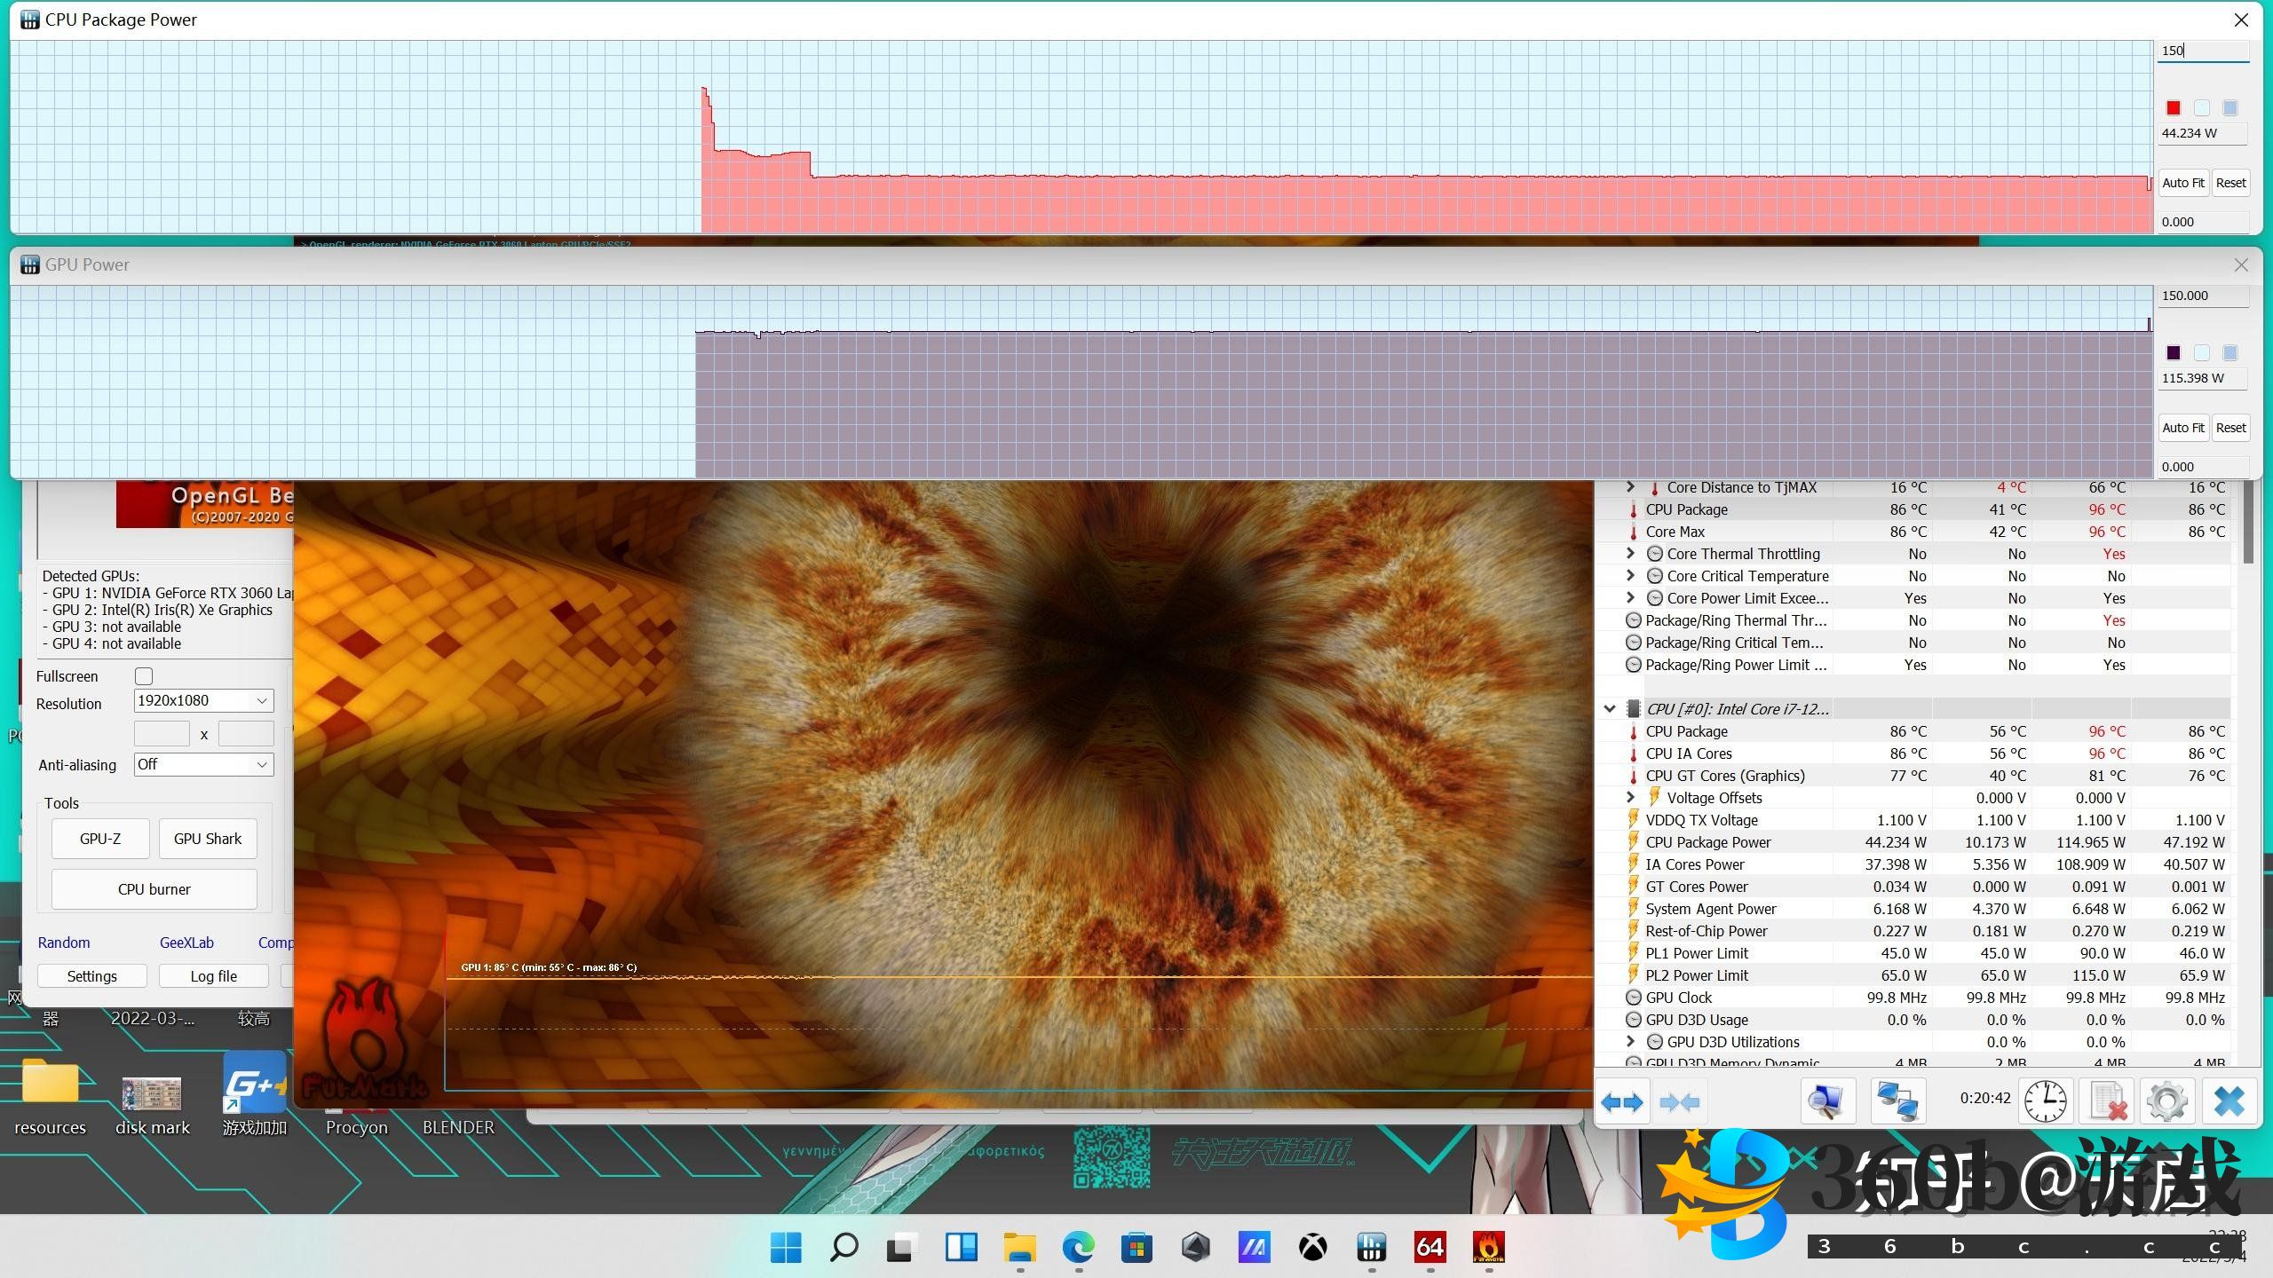Click the CPU Package Power max value field
The width and height of the screenshot is (2273, 1278).
(2202, 51)
